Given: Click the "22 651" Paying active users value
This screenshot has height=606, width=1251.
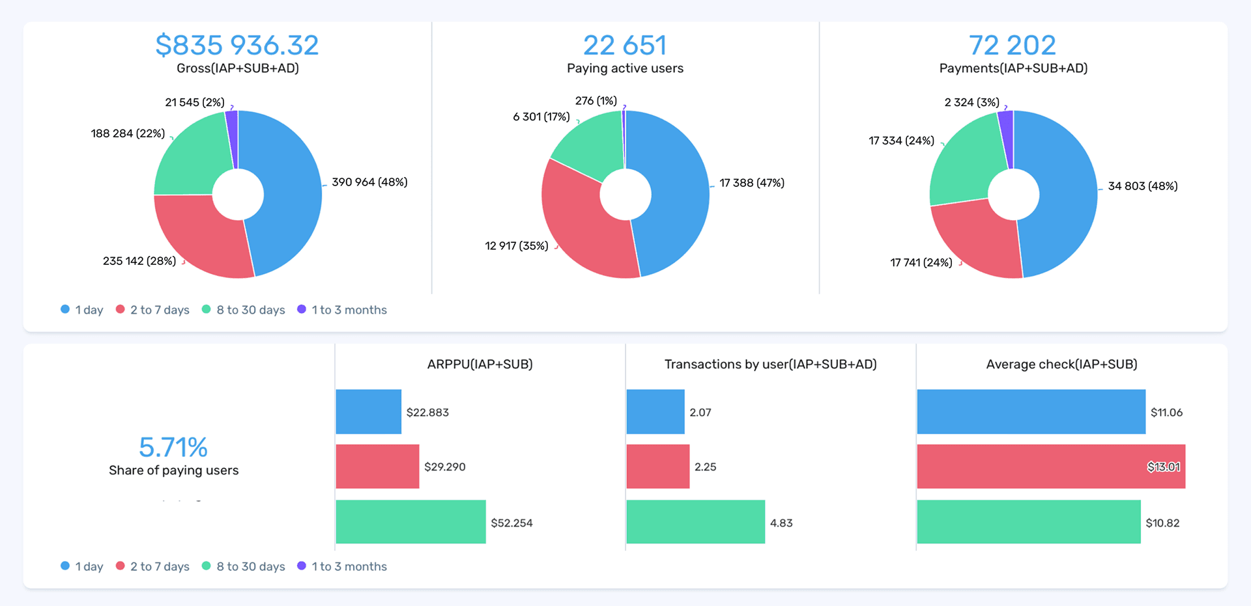Looking at the screenshot, I should [625, 44].
